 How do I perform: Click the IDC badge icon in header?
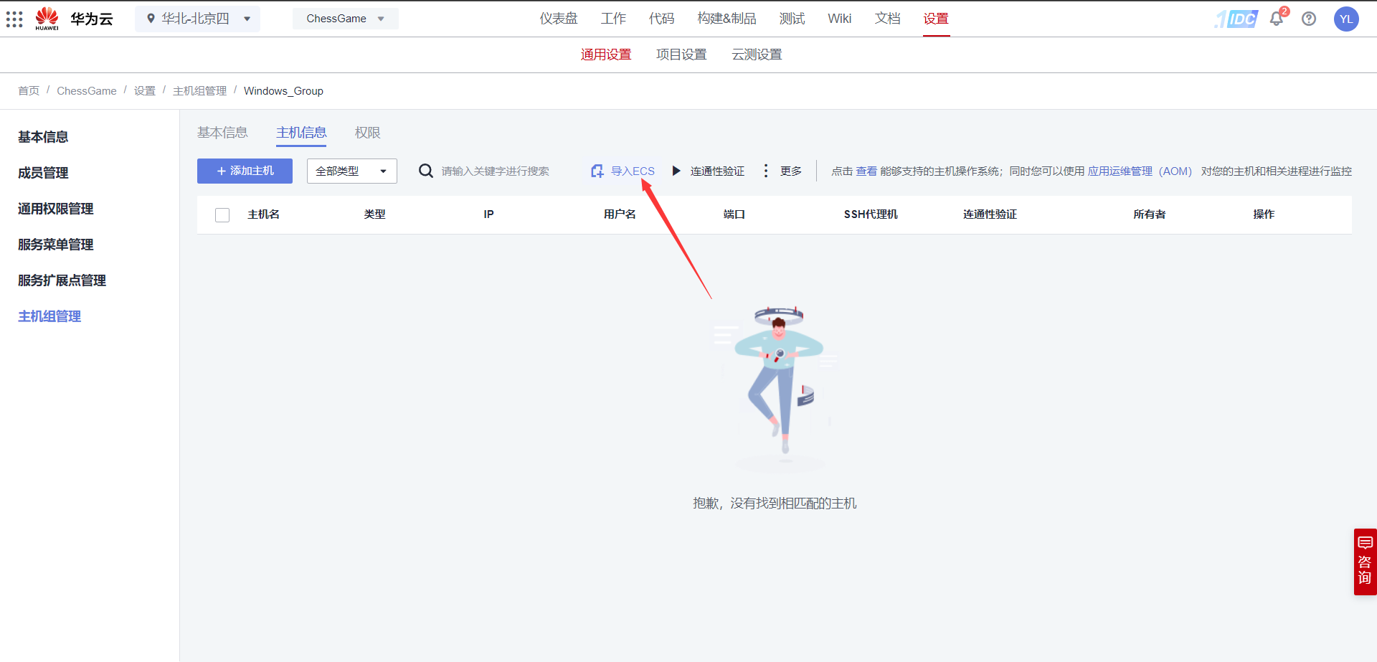[x=1236, y=19]
